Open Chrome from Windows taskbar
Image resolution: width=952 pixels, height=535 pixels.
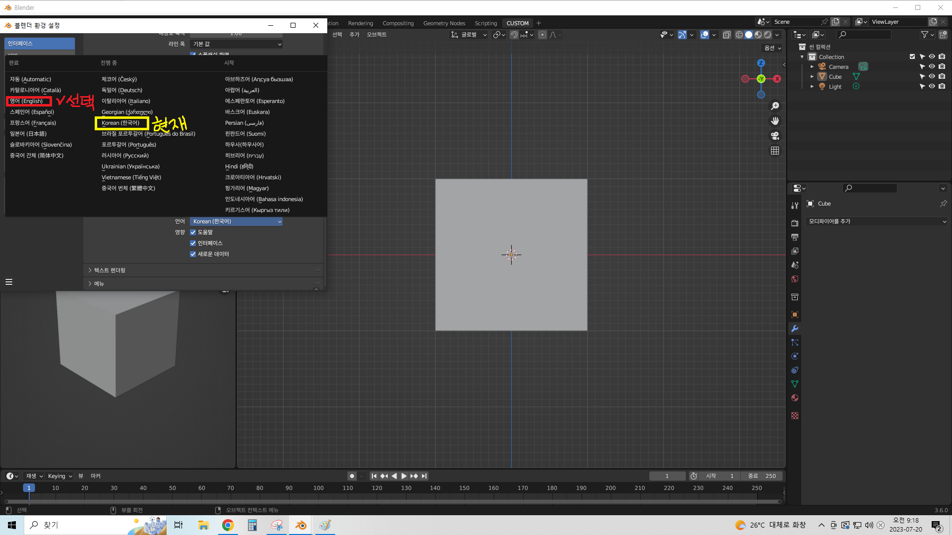[228, 525]
